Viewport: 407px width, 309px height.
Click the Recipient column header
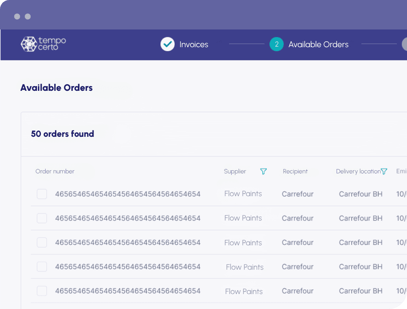tap(295, 171)
